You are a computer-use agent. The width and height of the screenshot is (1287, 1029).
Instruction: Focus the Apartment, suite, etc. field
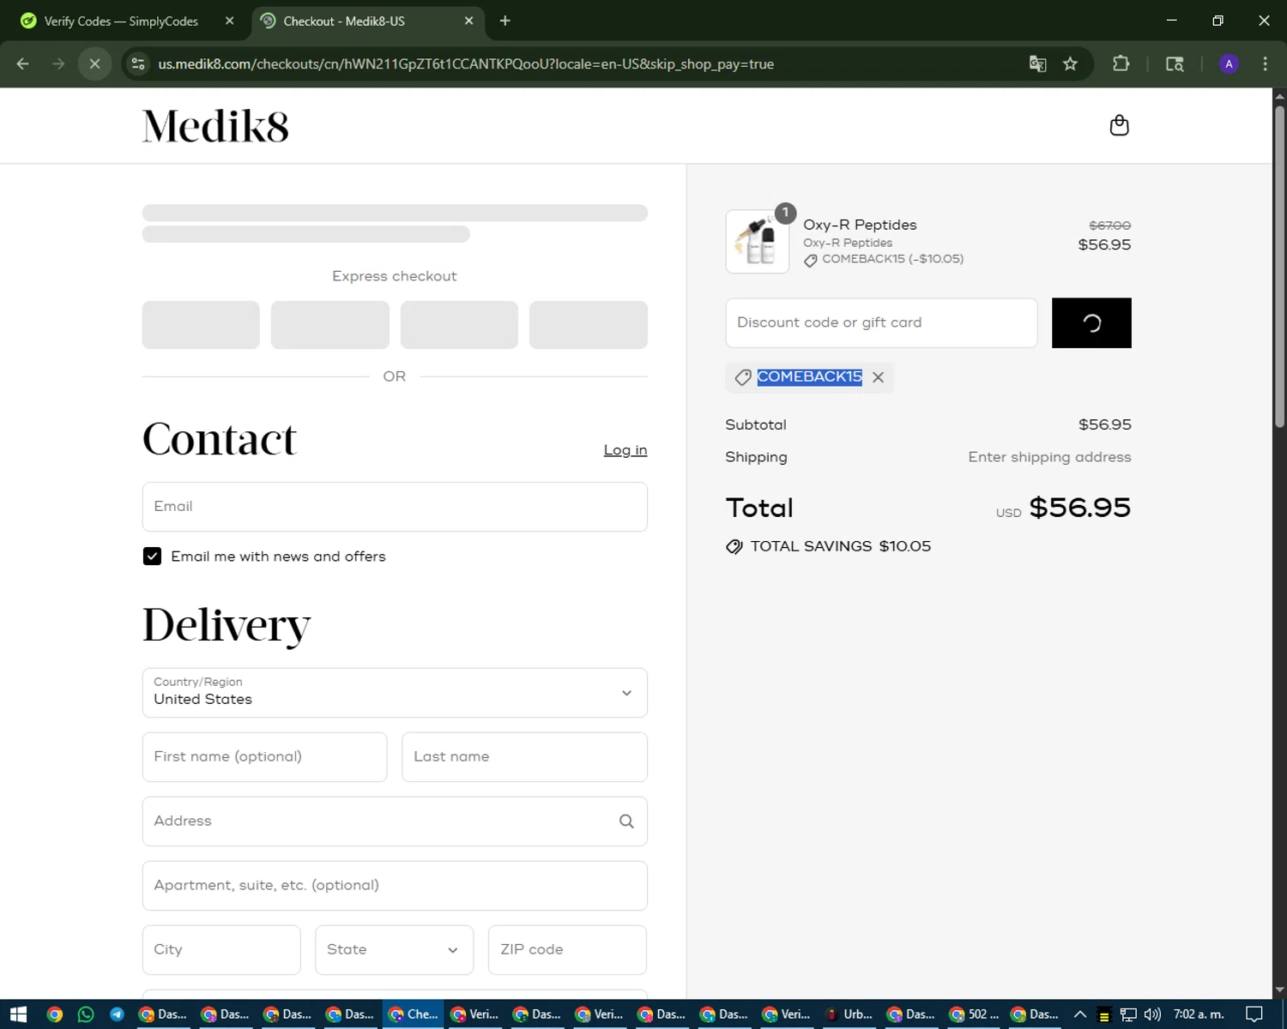click(x=395, y=886)
